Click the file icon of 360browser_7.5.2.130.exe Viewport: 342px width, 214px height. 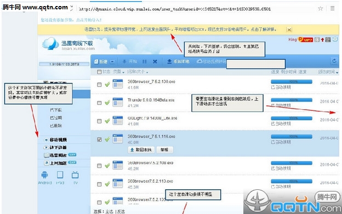coord(117,84)
